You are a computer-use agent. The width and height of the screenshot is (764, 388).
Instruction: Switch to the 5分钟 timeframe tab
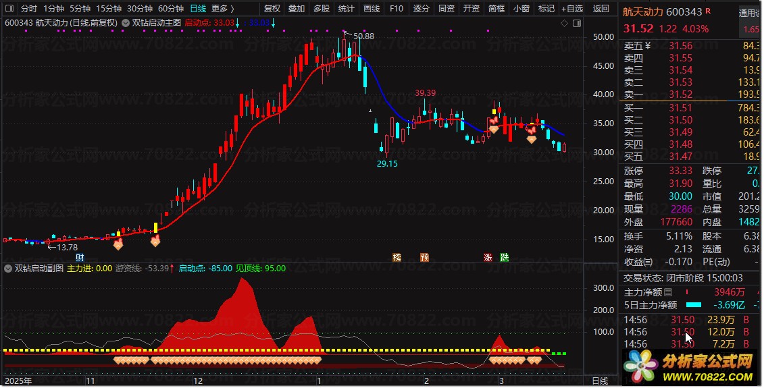click(80, 9)
